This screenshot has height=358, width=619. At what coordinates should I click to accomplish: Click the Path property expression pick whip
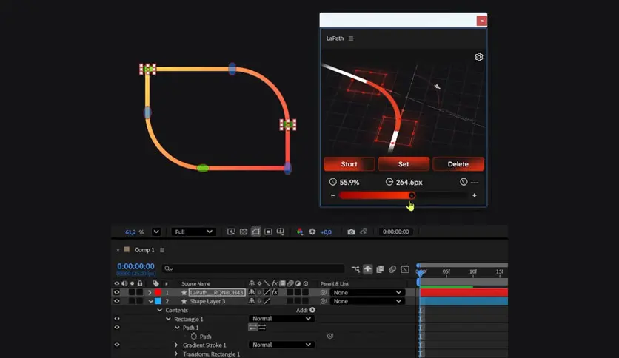[x=330, y=336]
